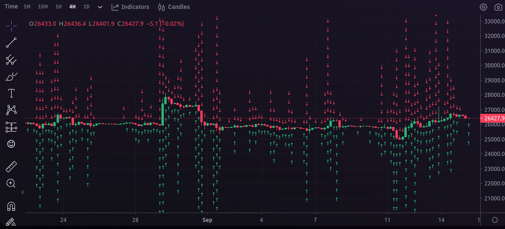Click the 24 date label on time axis

click(x=64, y=220)
